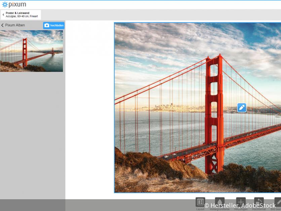Viewport: 281px width, 211px height.
Task: Open the Poster & Leinwand product selector
Action: pyautogui.click(x=21, y=15)
